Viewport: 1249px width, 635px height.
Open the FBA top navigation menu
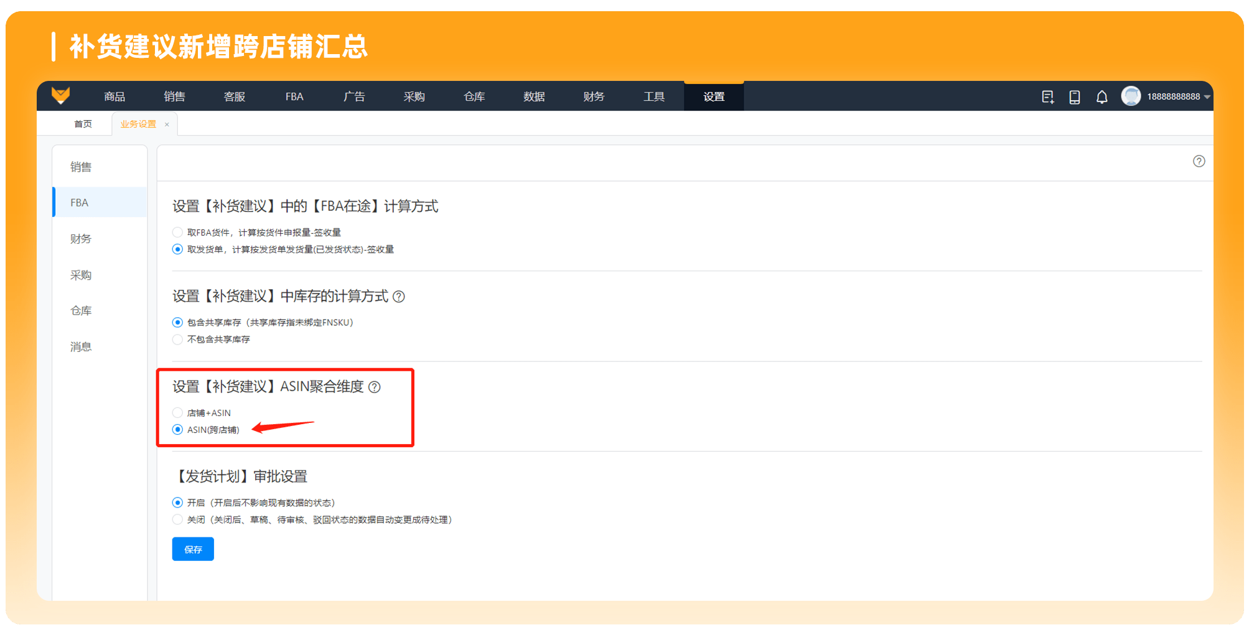click(x=294, y=96)
